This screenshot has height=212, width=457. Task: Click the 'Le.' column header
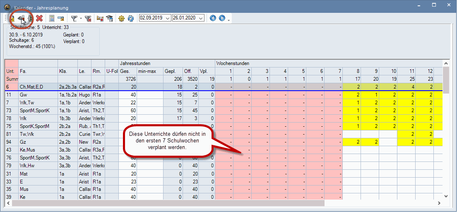[x=84, y=71]
